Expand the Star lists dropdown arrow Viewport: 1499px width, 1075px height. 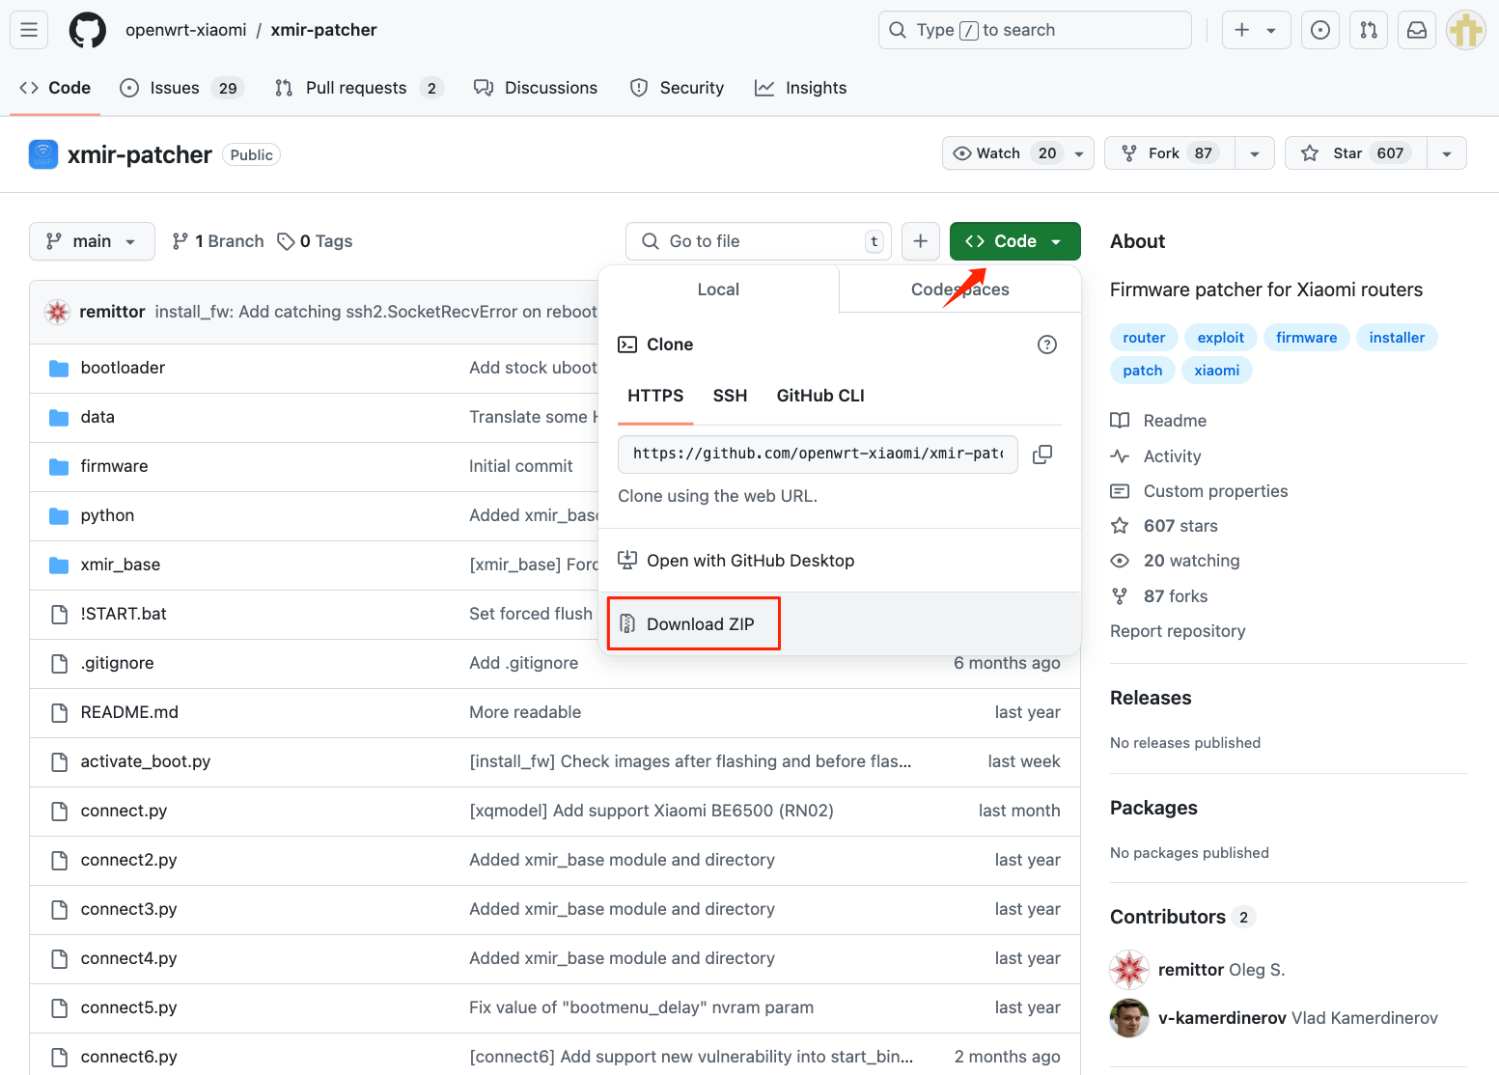1447,153
